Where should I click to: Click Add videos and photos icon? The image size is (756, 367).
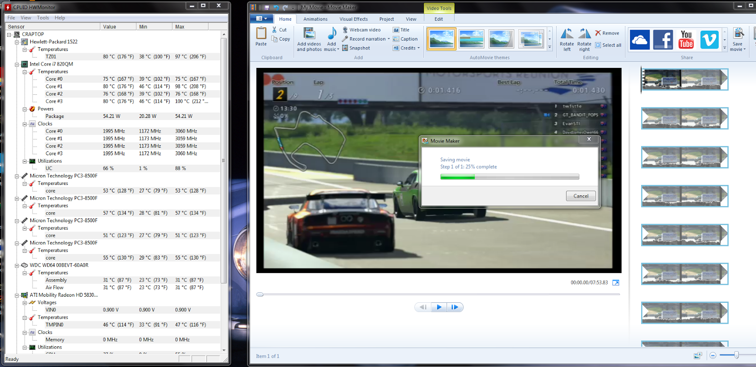tap(309, 33)
